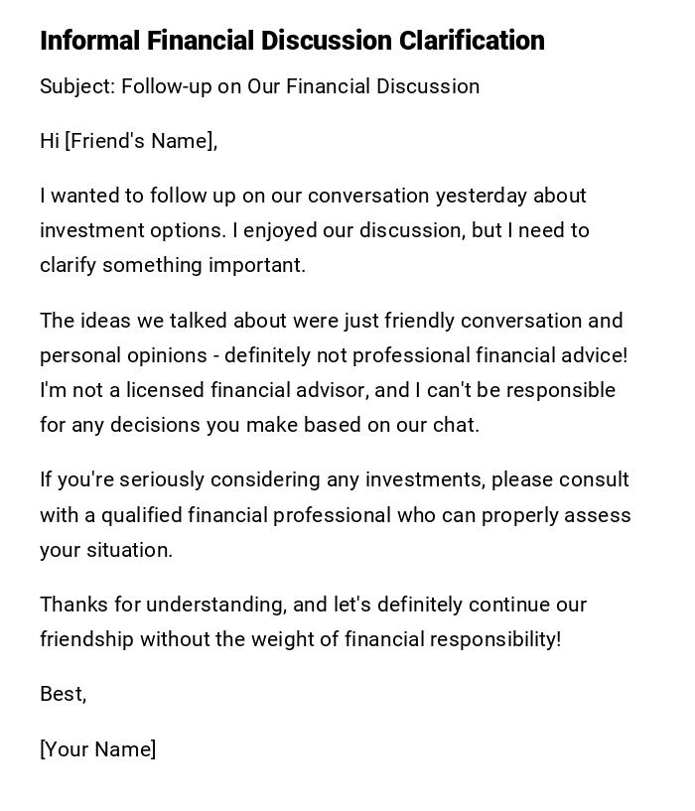The width and height of the screenshot is (695, 811).
Task: Click the word "Best," closing
Action: (63, 694)
